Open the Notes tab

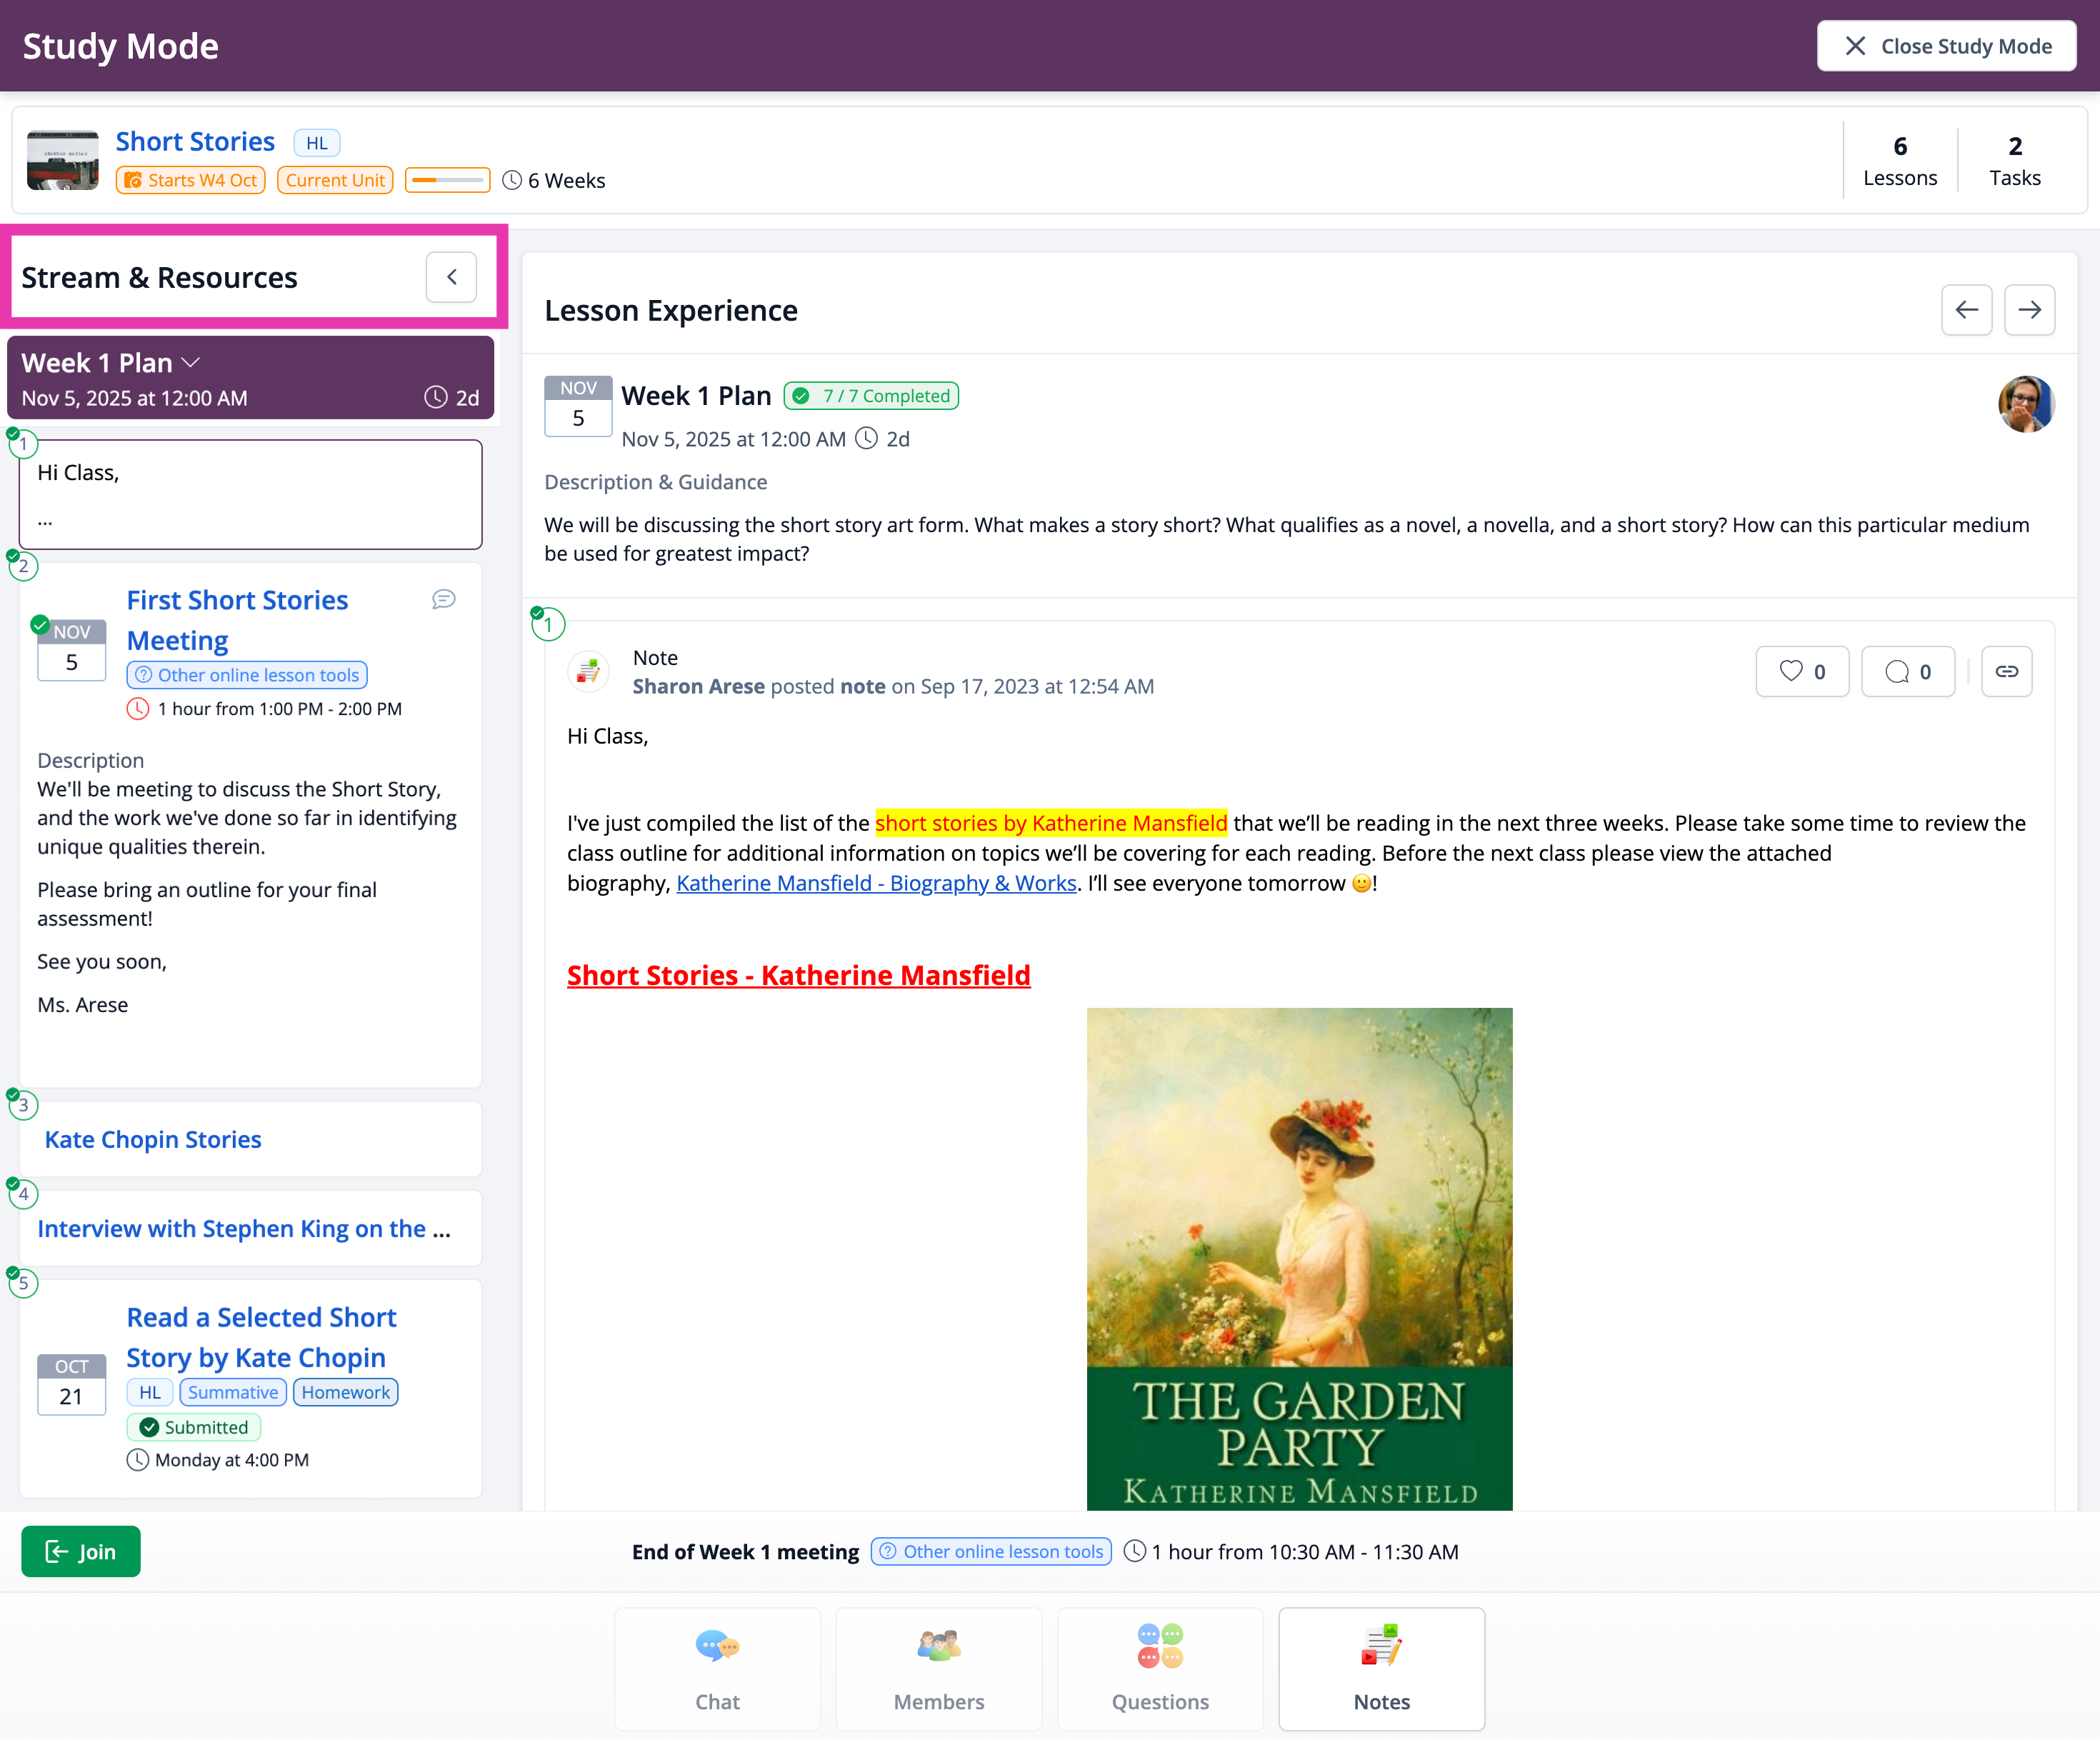click(1381, 1668)
